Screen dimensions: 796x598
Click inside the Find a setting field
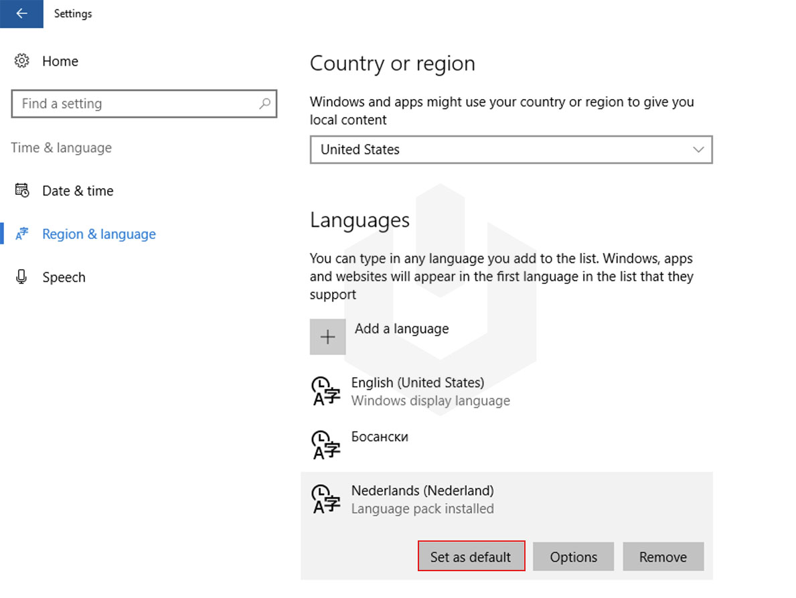[134, 104]
